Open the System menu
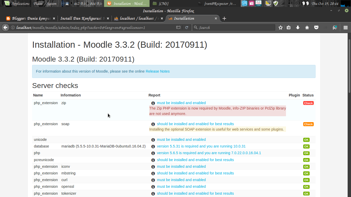 point(52,4)
